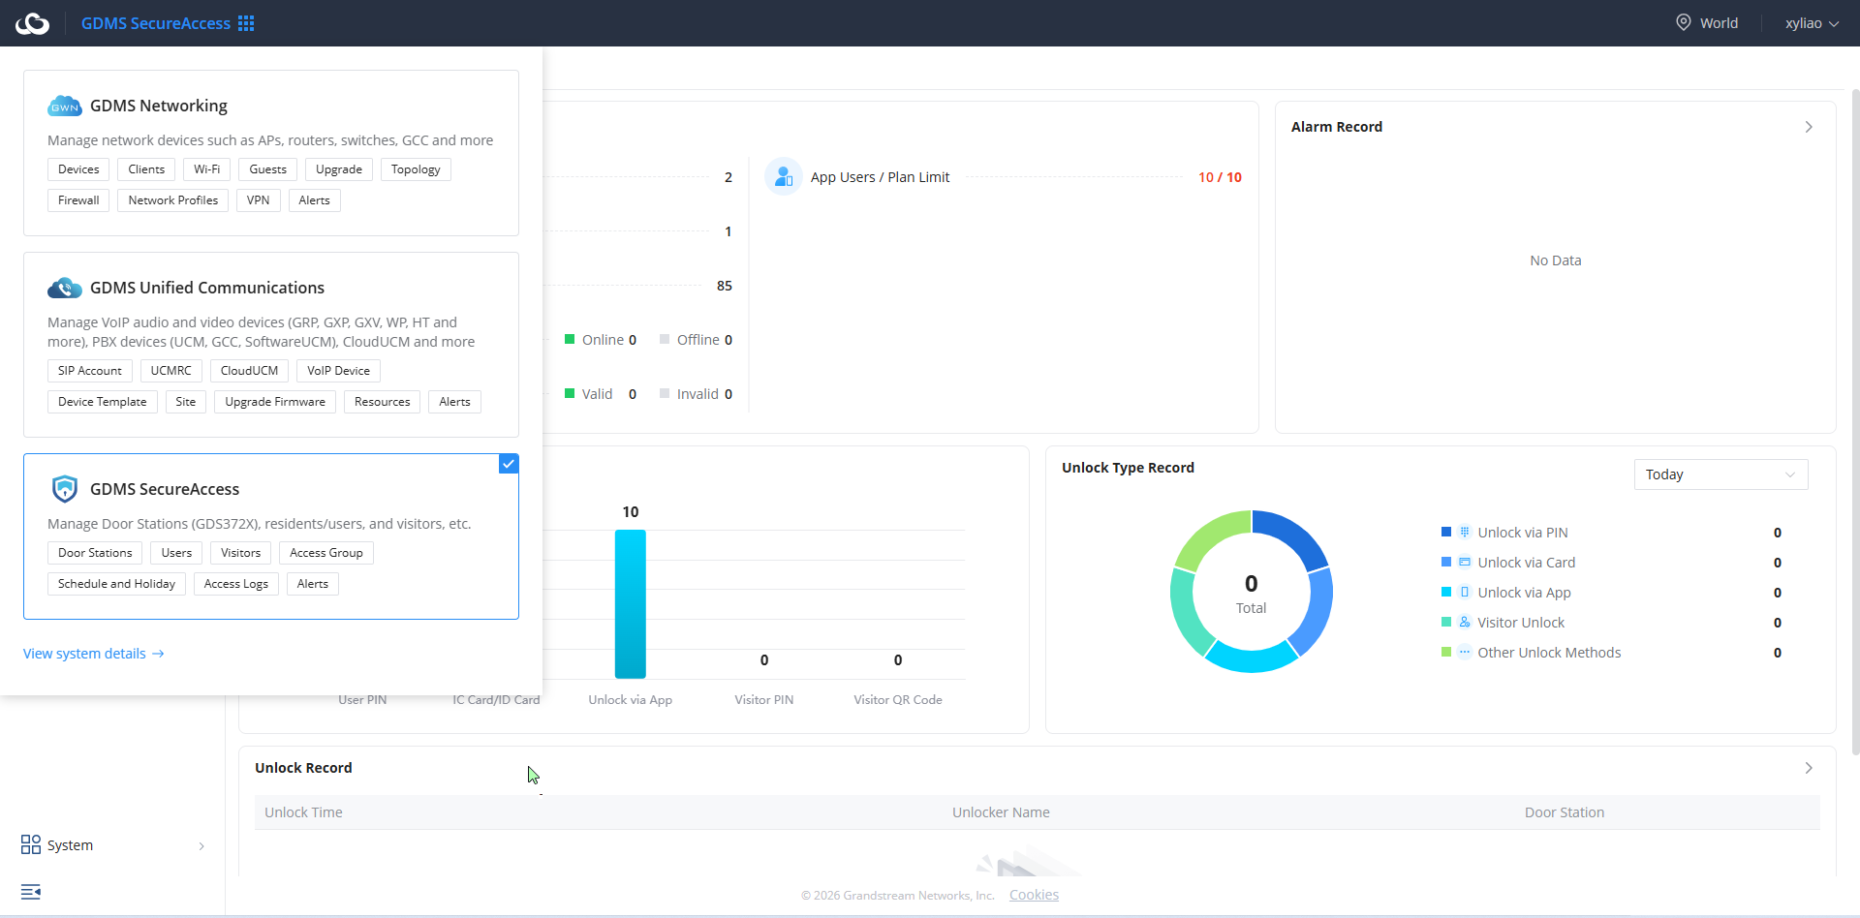1860x918 pixels.
Task: Expand the Alarm Record arrow
Action: click(1809, 127)
